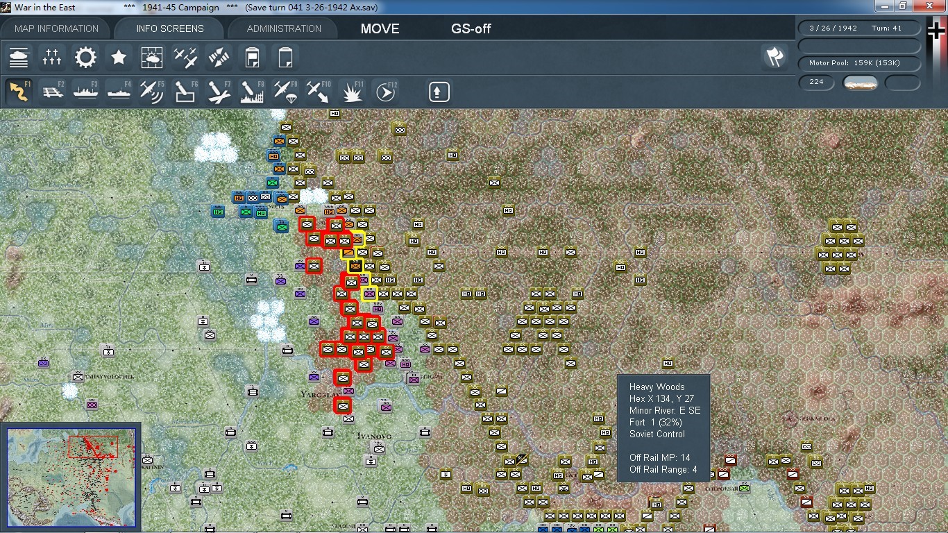
Task: Click the Ivanovo city label
Action: (373, 436)
